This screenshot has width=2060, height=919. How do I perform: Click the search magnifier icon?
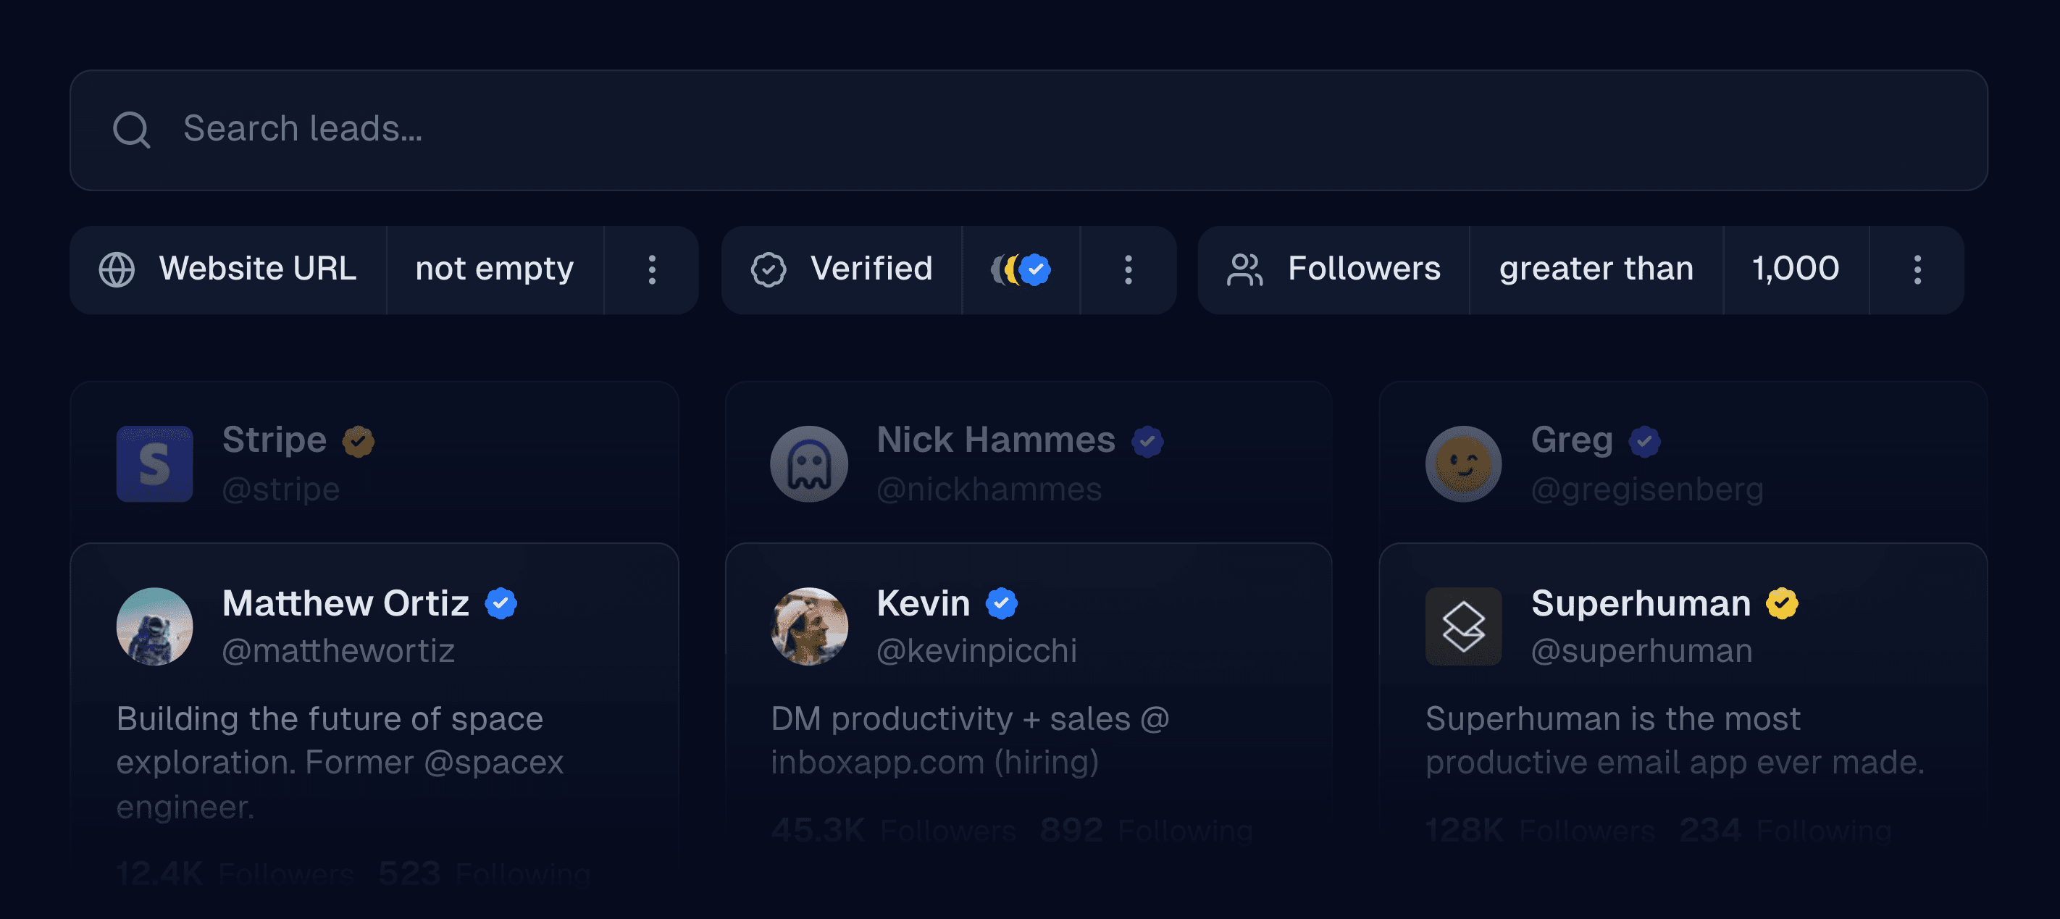click(131, 130)
